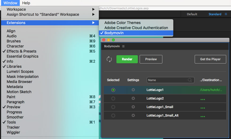Close the Bodymovin floating window
Screen dimensions: 231x139
coord(104,40)
